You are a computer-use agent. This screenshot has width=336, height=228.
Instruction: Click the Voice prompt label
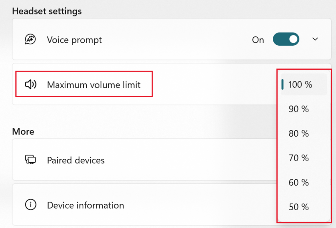74,40
